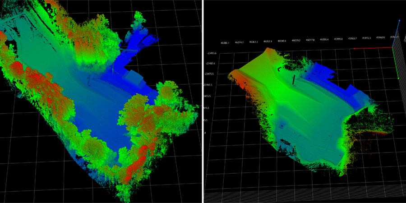Select the 46086.1 X-axis coordinate label
Image resolution: width=406 pixels, height=203 pixels.
tap(225, 43)
